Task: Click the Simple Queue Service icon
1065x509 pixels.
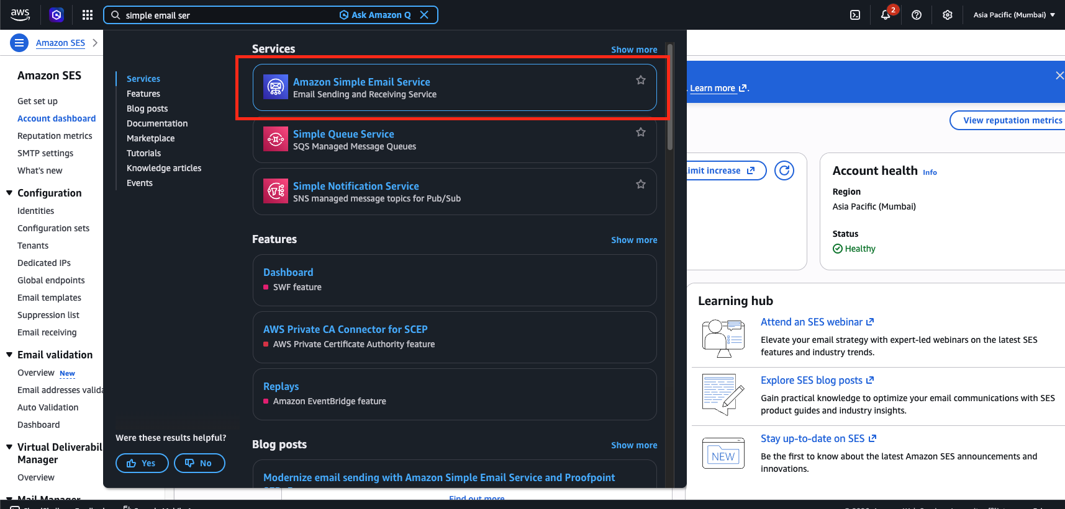Action: coord(276,139)
